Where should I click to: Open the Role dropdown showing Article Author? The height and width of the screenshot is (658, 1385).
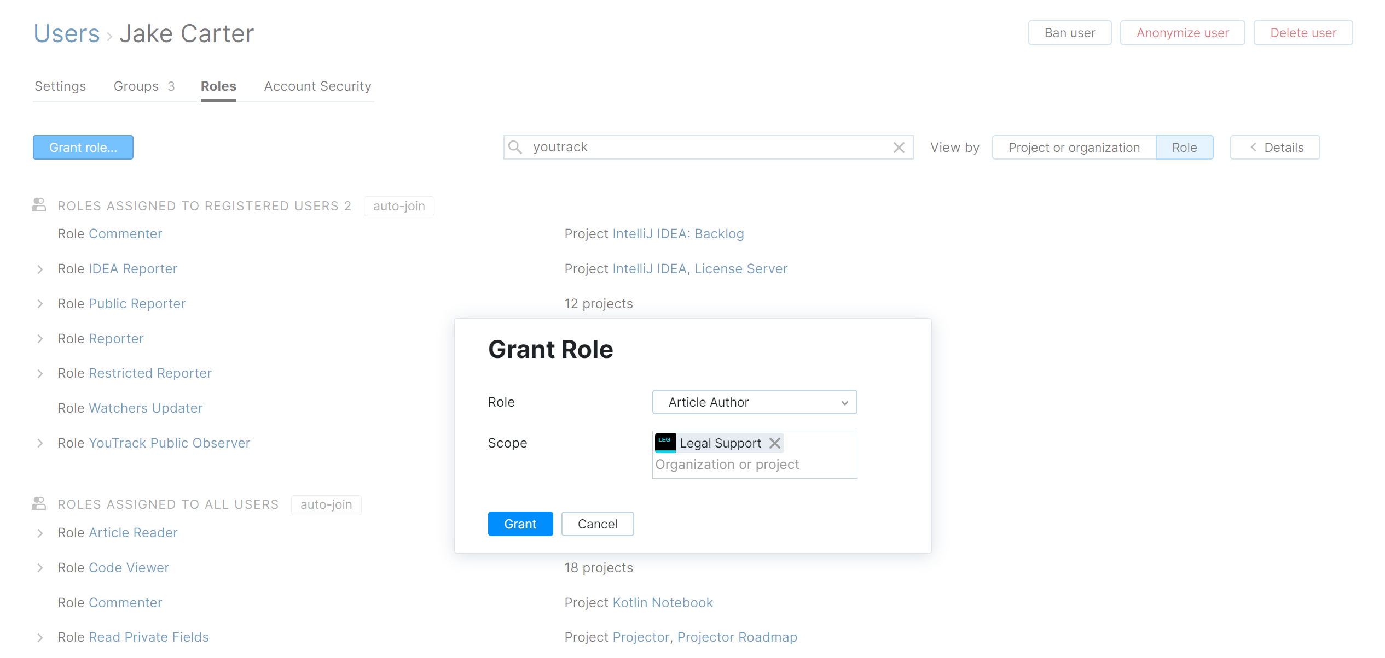pyautogui.click(x=754, y=402)
